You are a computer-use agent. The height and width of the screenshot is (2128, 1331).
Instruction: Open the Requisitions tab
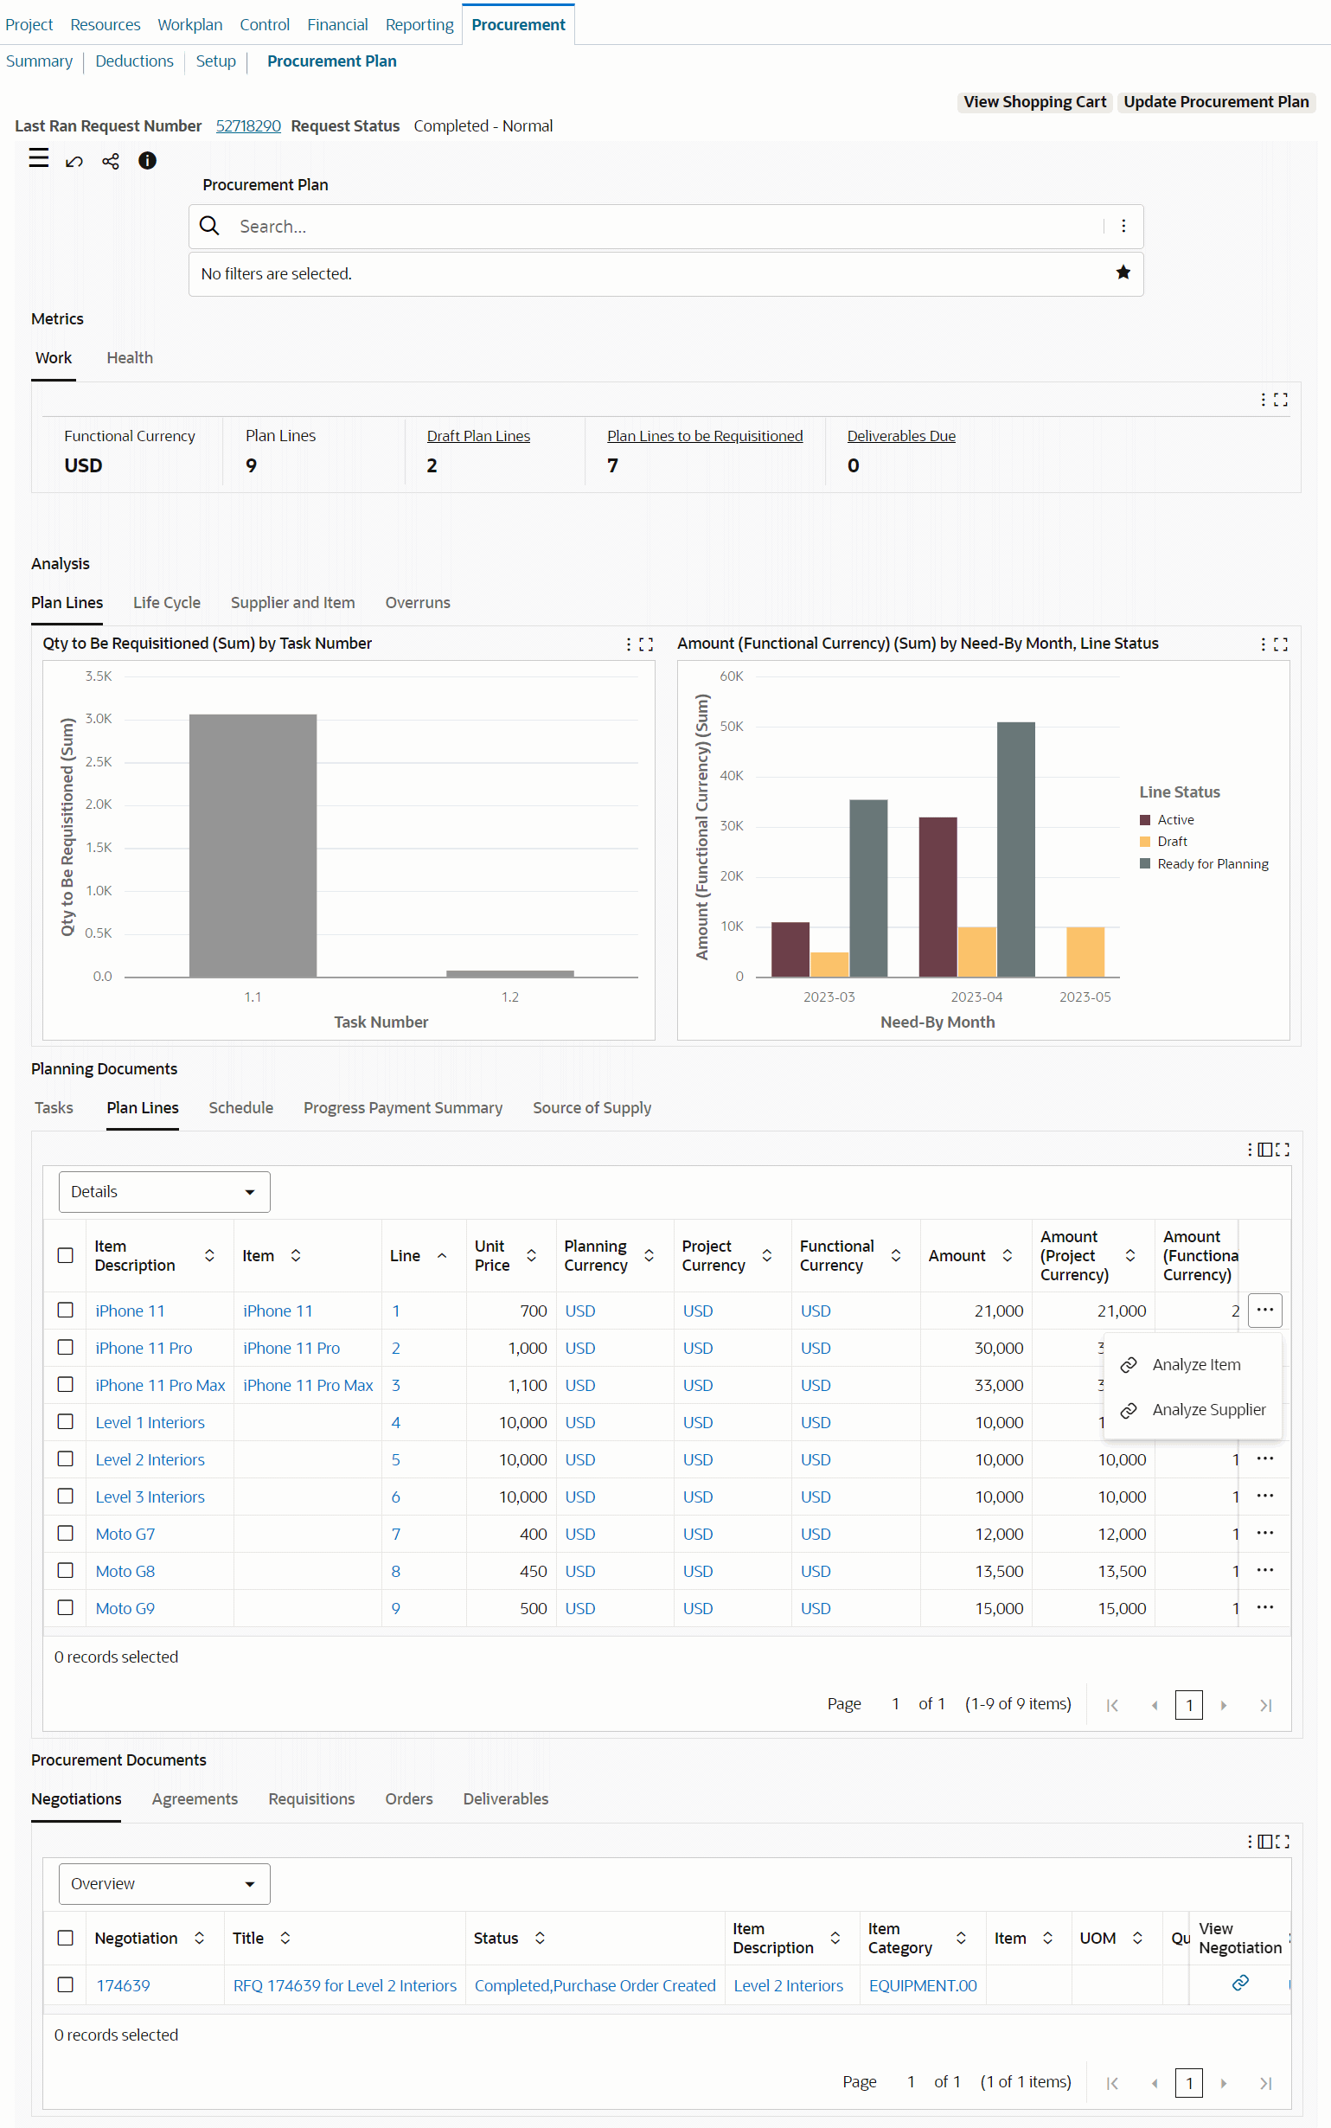coord(311,1798)
